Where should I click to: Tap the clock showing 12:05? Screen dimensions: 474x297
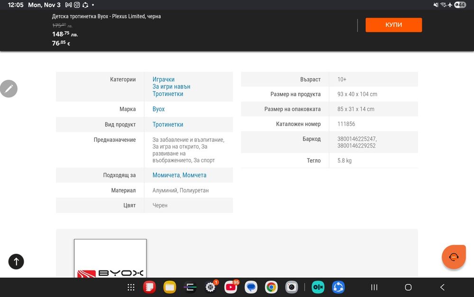point(16,5)
